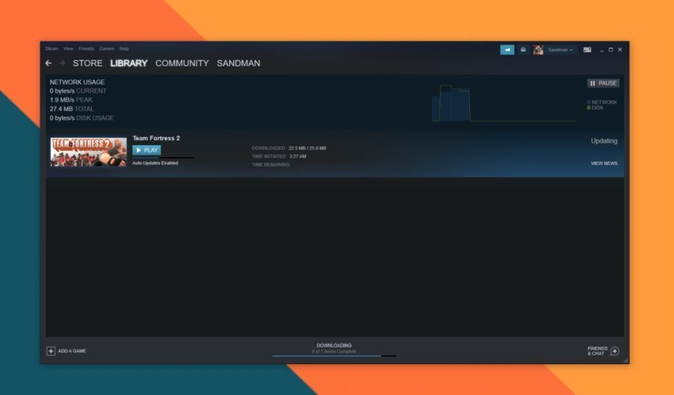Click the Team Fortress 2 update progress bar

tap(163, 158)
